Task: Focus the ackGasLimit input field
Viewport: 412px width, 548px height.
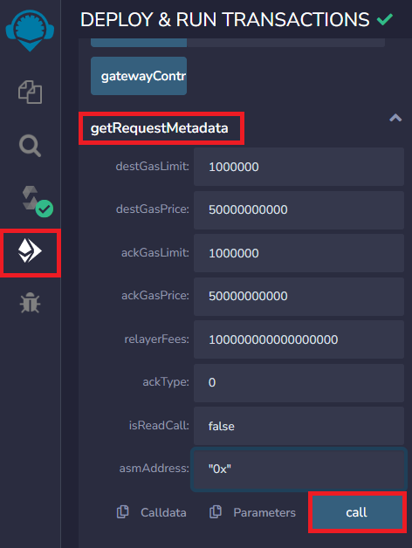Action: pyautogui.click(x=299, y=253)
